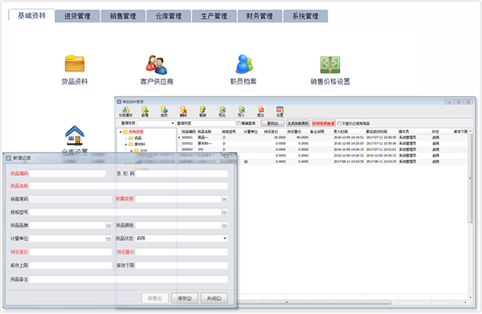Open the 货品品牌 picker ellipsis button
482x314 pixels.
(x=108, y=226)
